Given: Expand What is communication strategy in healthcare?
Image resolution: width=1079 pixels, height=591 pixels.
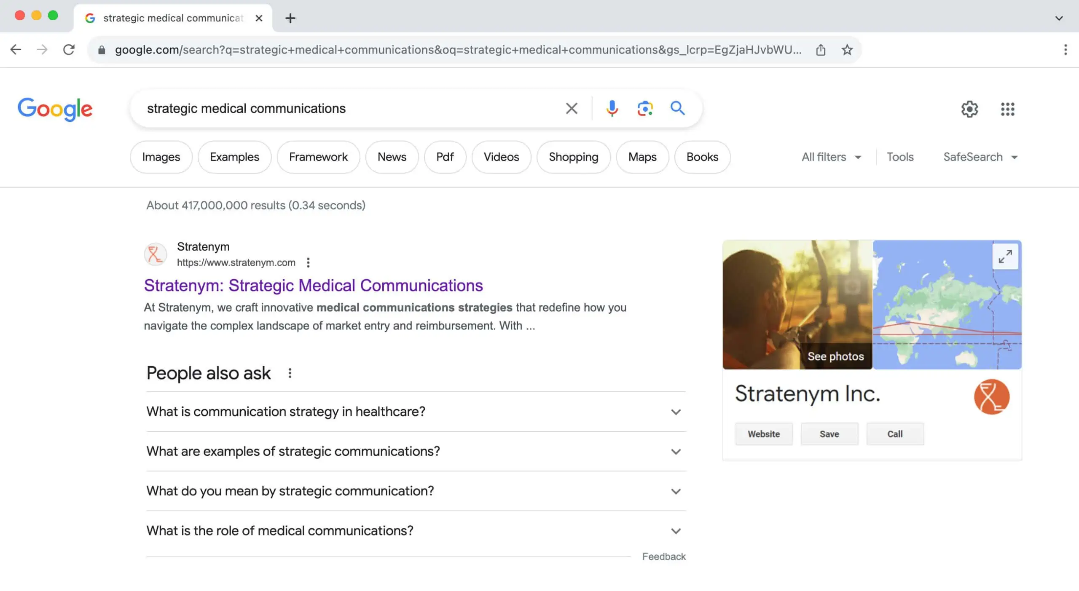Looking at the screenshot, I should point(416,412).
